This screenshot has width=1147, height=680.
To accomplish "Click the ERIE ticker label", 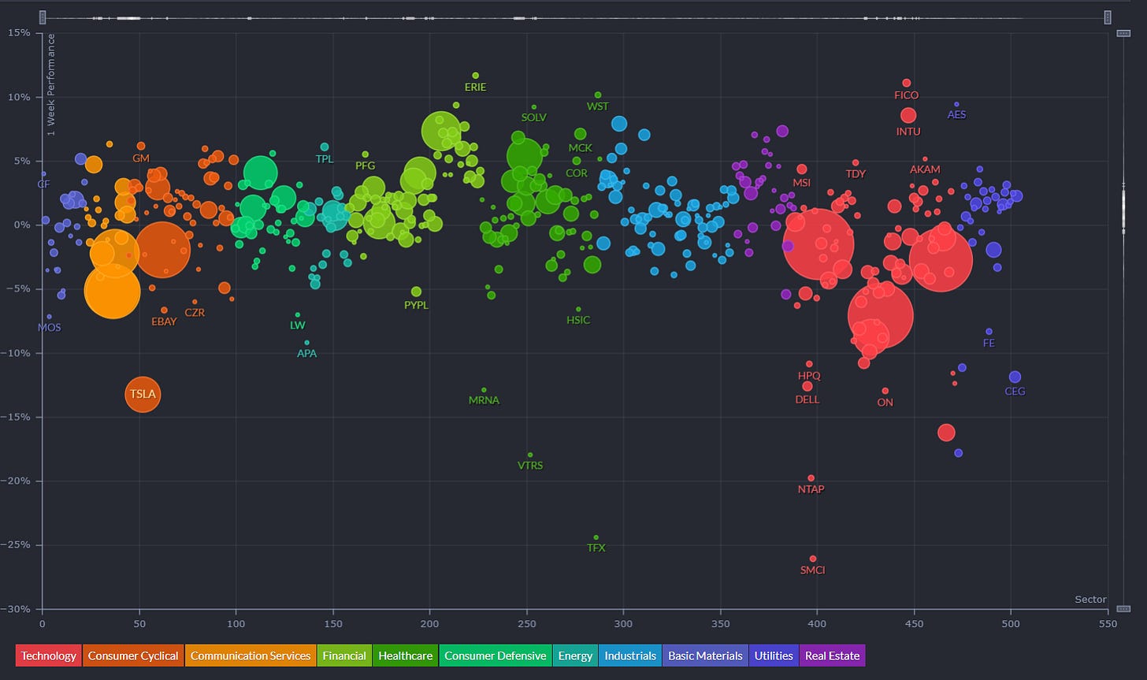I will click(x=475, y=87).
